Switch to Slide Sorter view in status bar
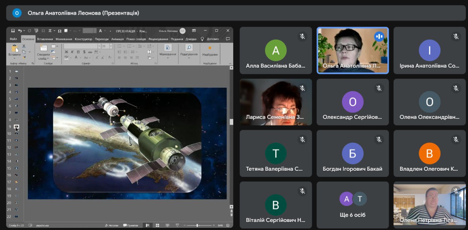The width and height of the screenshot is (468, 230). point(157,225)
